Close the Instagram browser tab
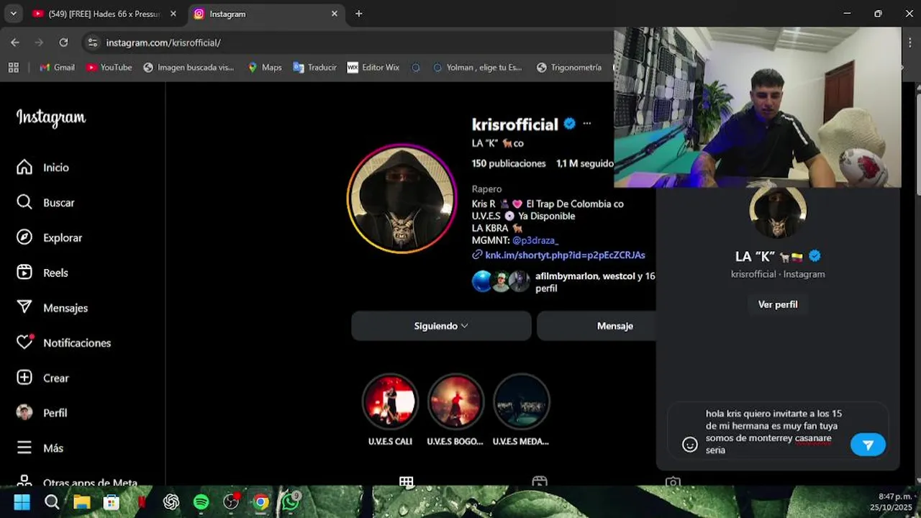Image resolution: width=921 pixels, height=518 pixels. coord(334,14)
